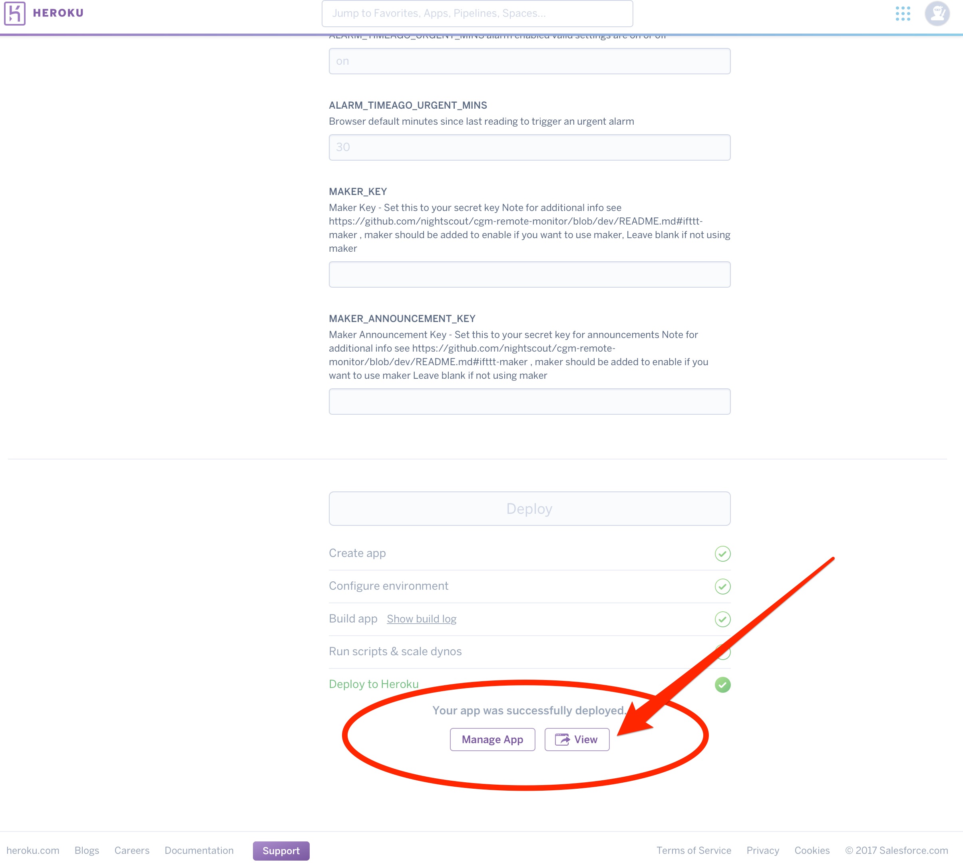Click the Deploy button
963x863 pixels.
[529, 508]
